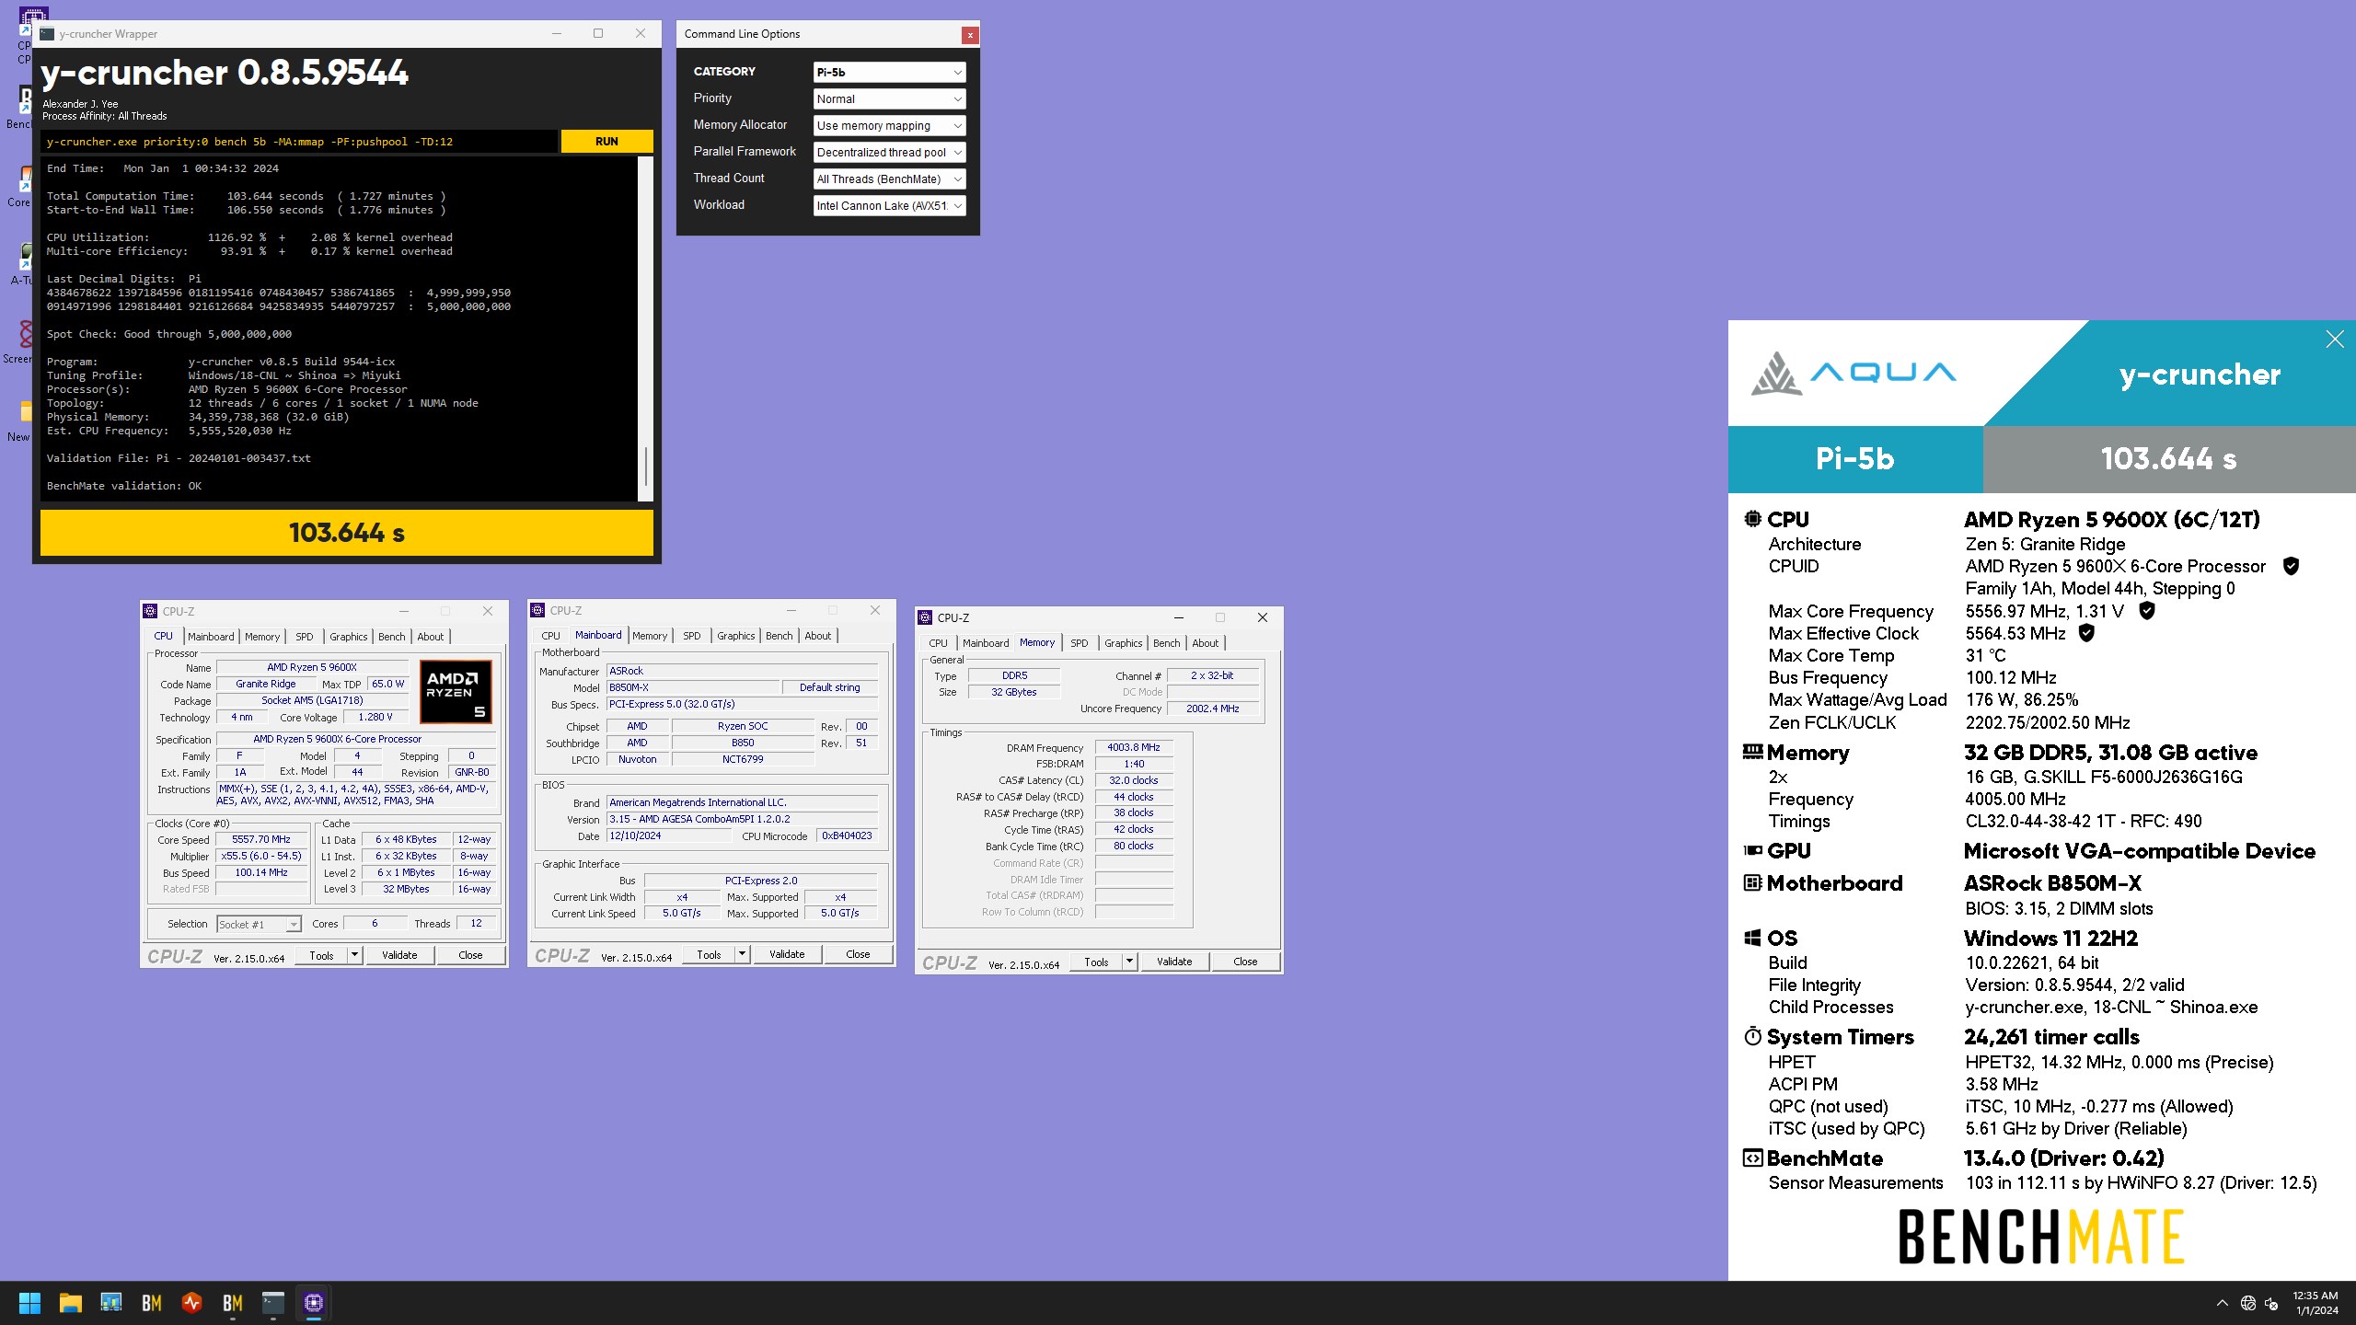This screenshot has height=1325, width=2356.
Task: Click the yellow RUN button
Action: [606, 141]
